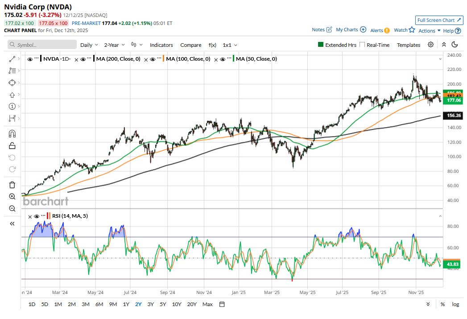Open the My Charts link

[351, 30]
